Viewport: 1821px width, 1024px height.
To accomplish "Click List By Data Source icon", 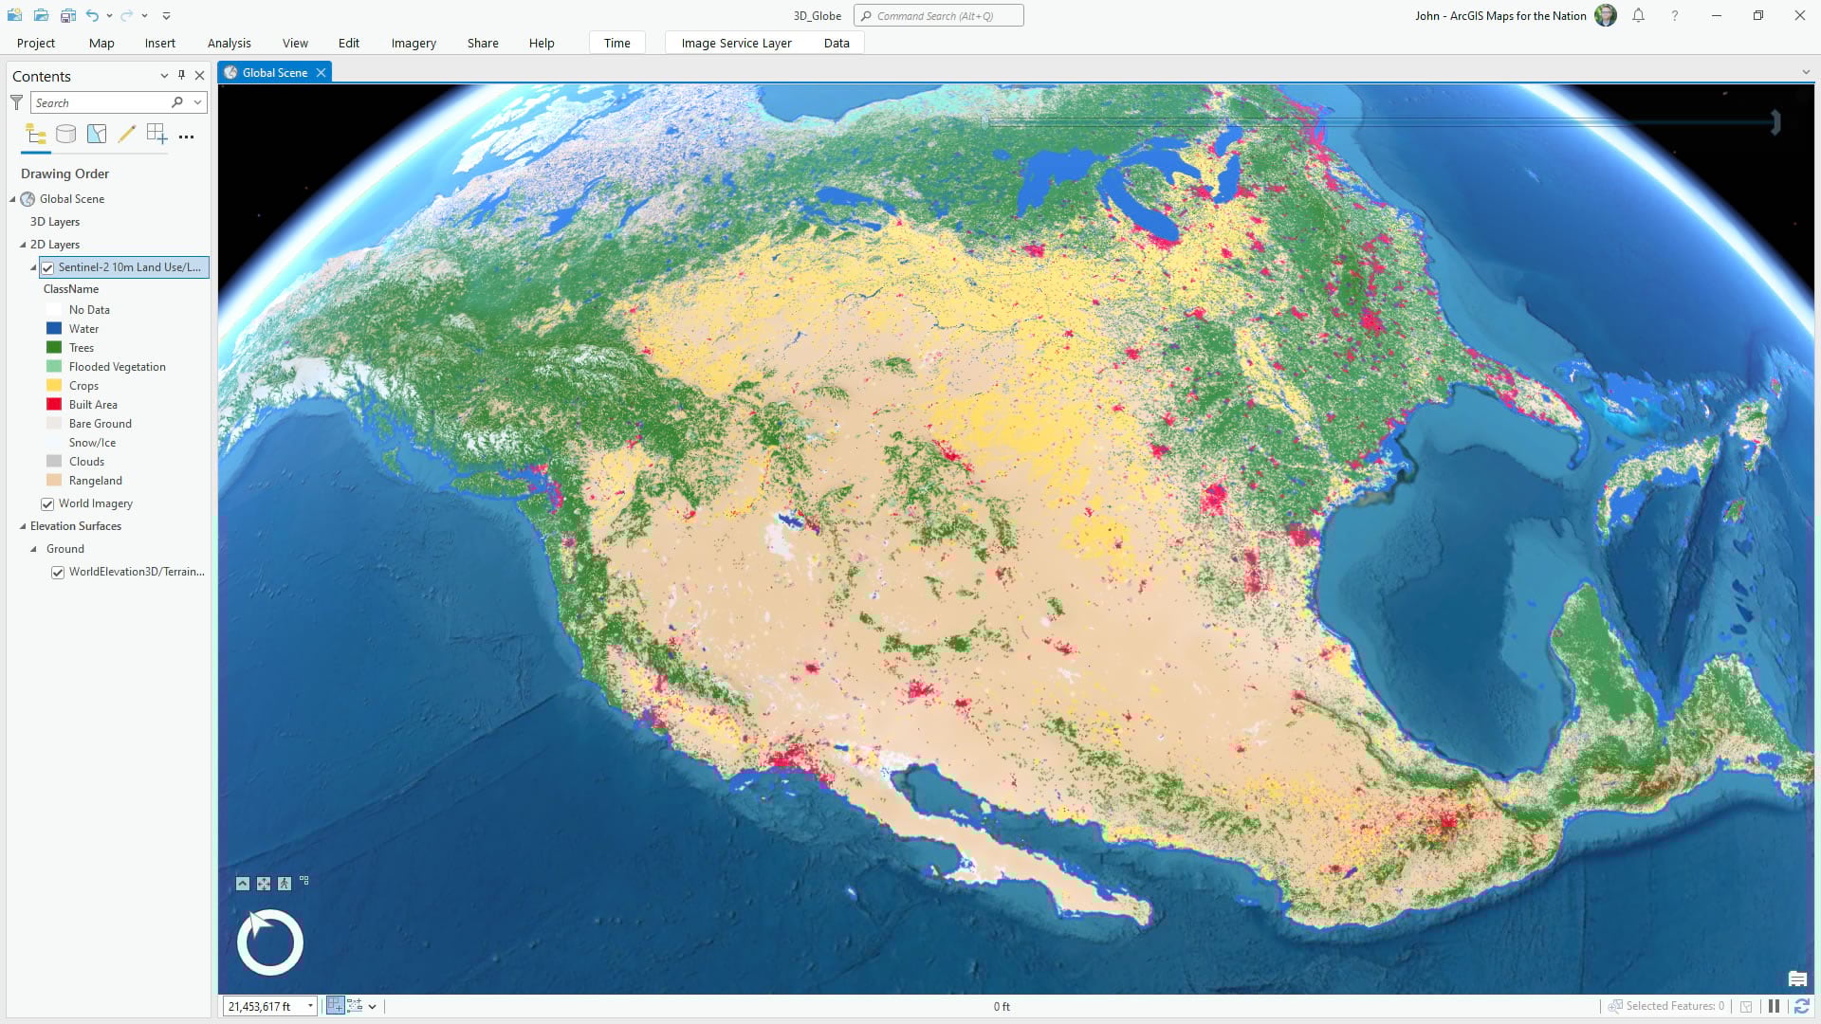I will pos(65,135).
